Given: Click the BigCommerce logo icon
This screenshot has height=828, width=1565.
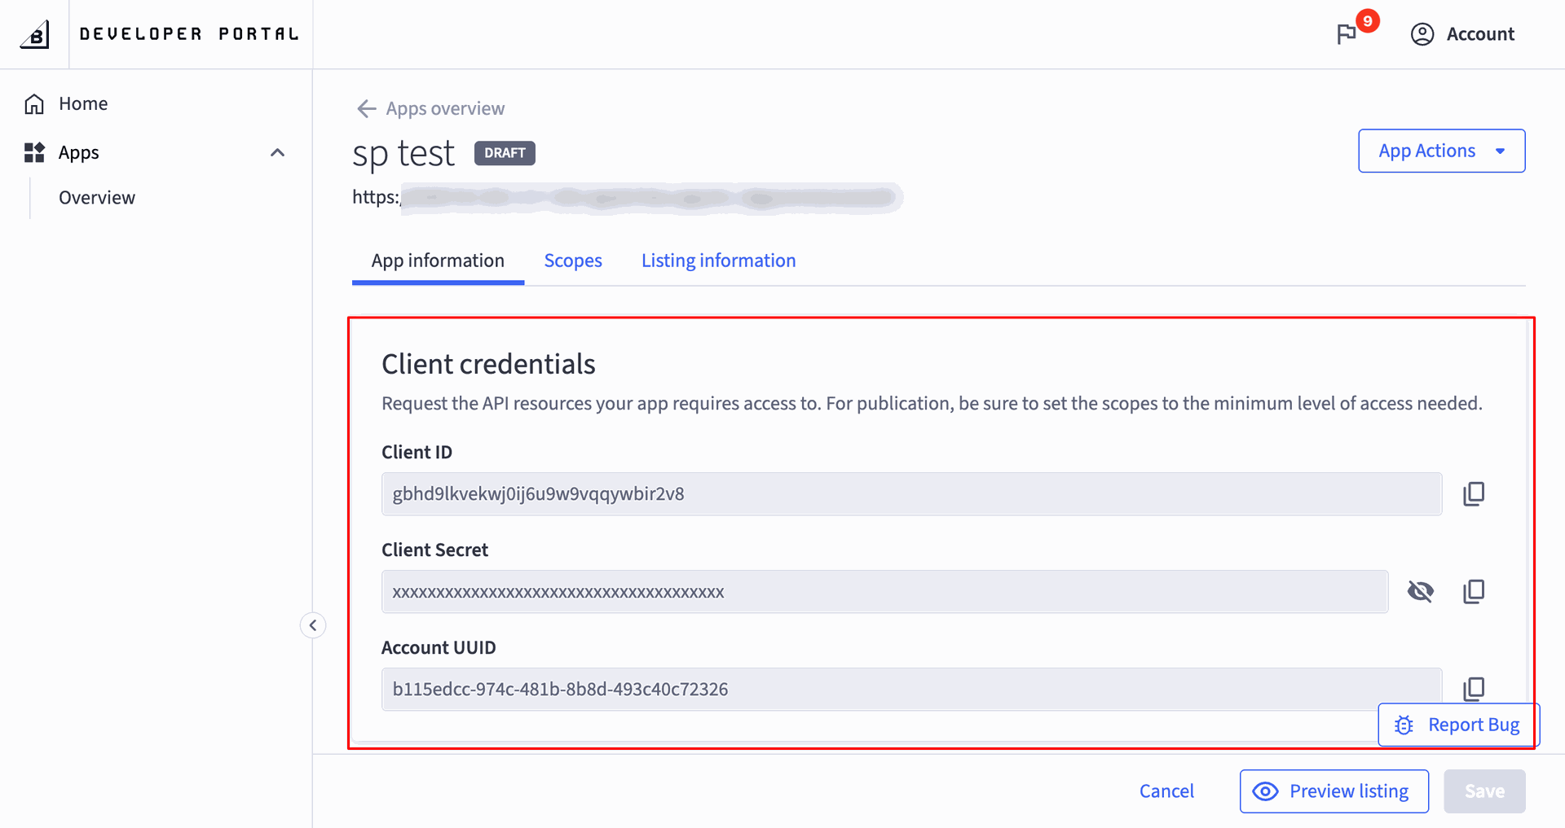Looking at the screenshot, I should point(34,34).
